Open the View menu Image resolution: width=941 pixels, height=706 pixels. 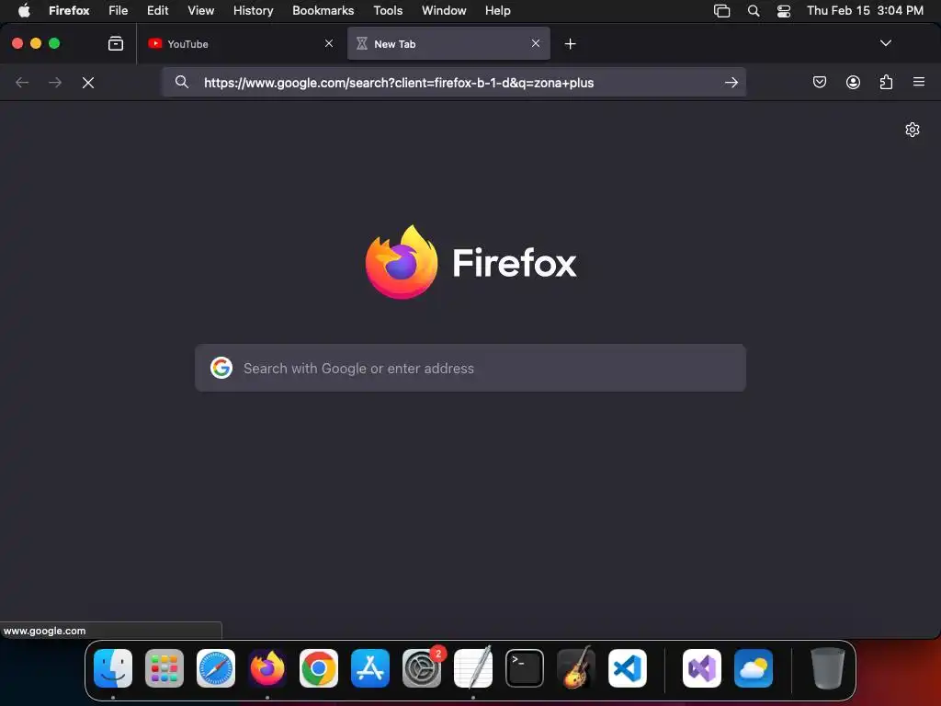click(x=200, y=11)
